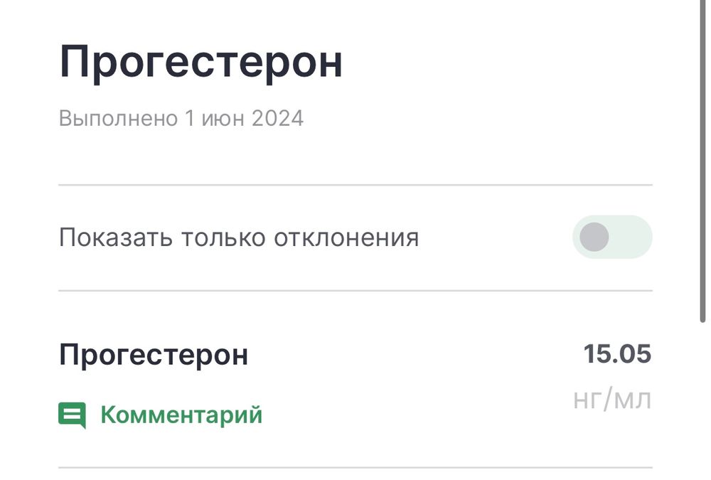The height and width of the screenshot is (480, 711).
Task: Click the нг/мл unit text
Action: [x=612, y=398]
